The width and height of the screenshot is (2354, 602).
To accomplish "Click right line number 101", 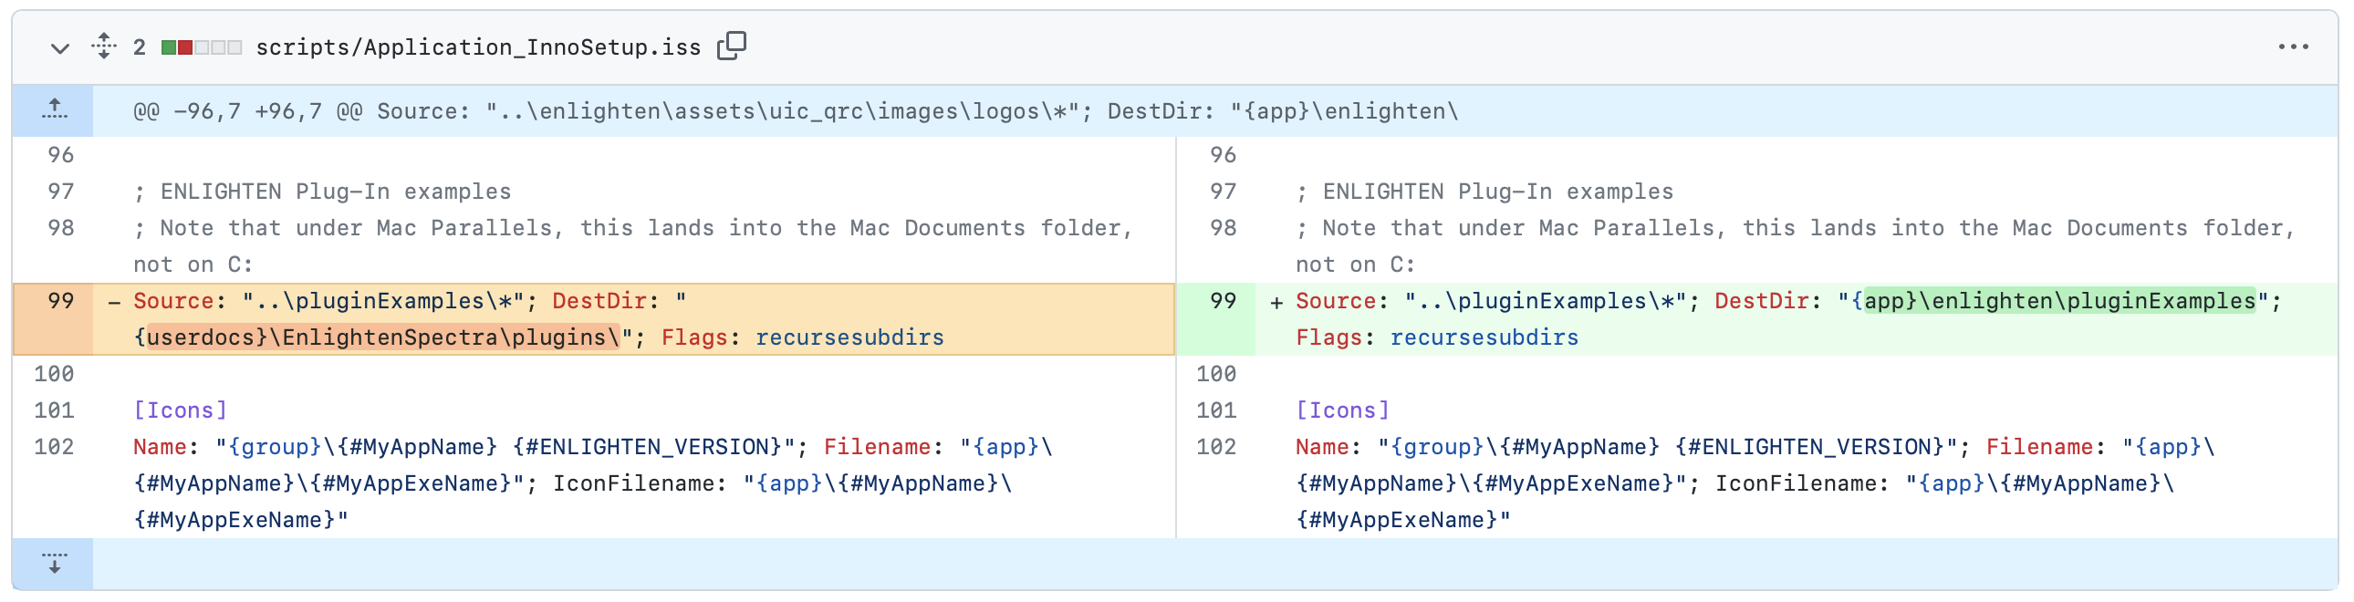I will (1215, 410).
